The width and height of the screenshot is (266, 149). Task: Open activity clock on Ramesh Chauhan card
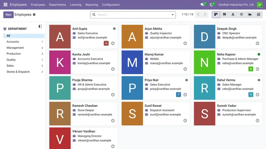coord(113,121)
